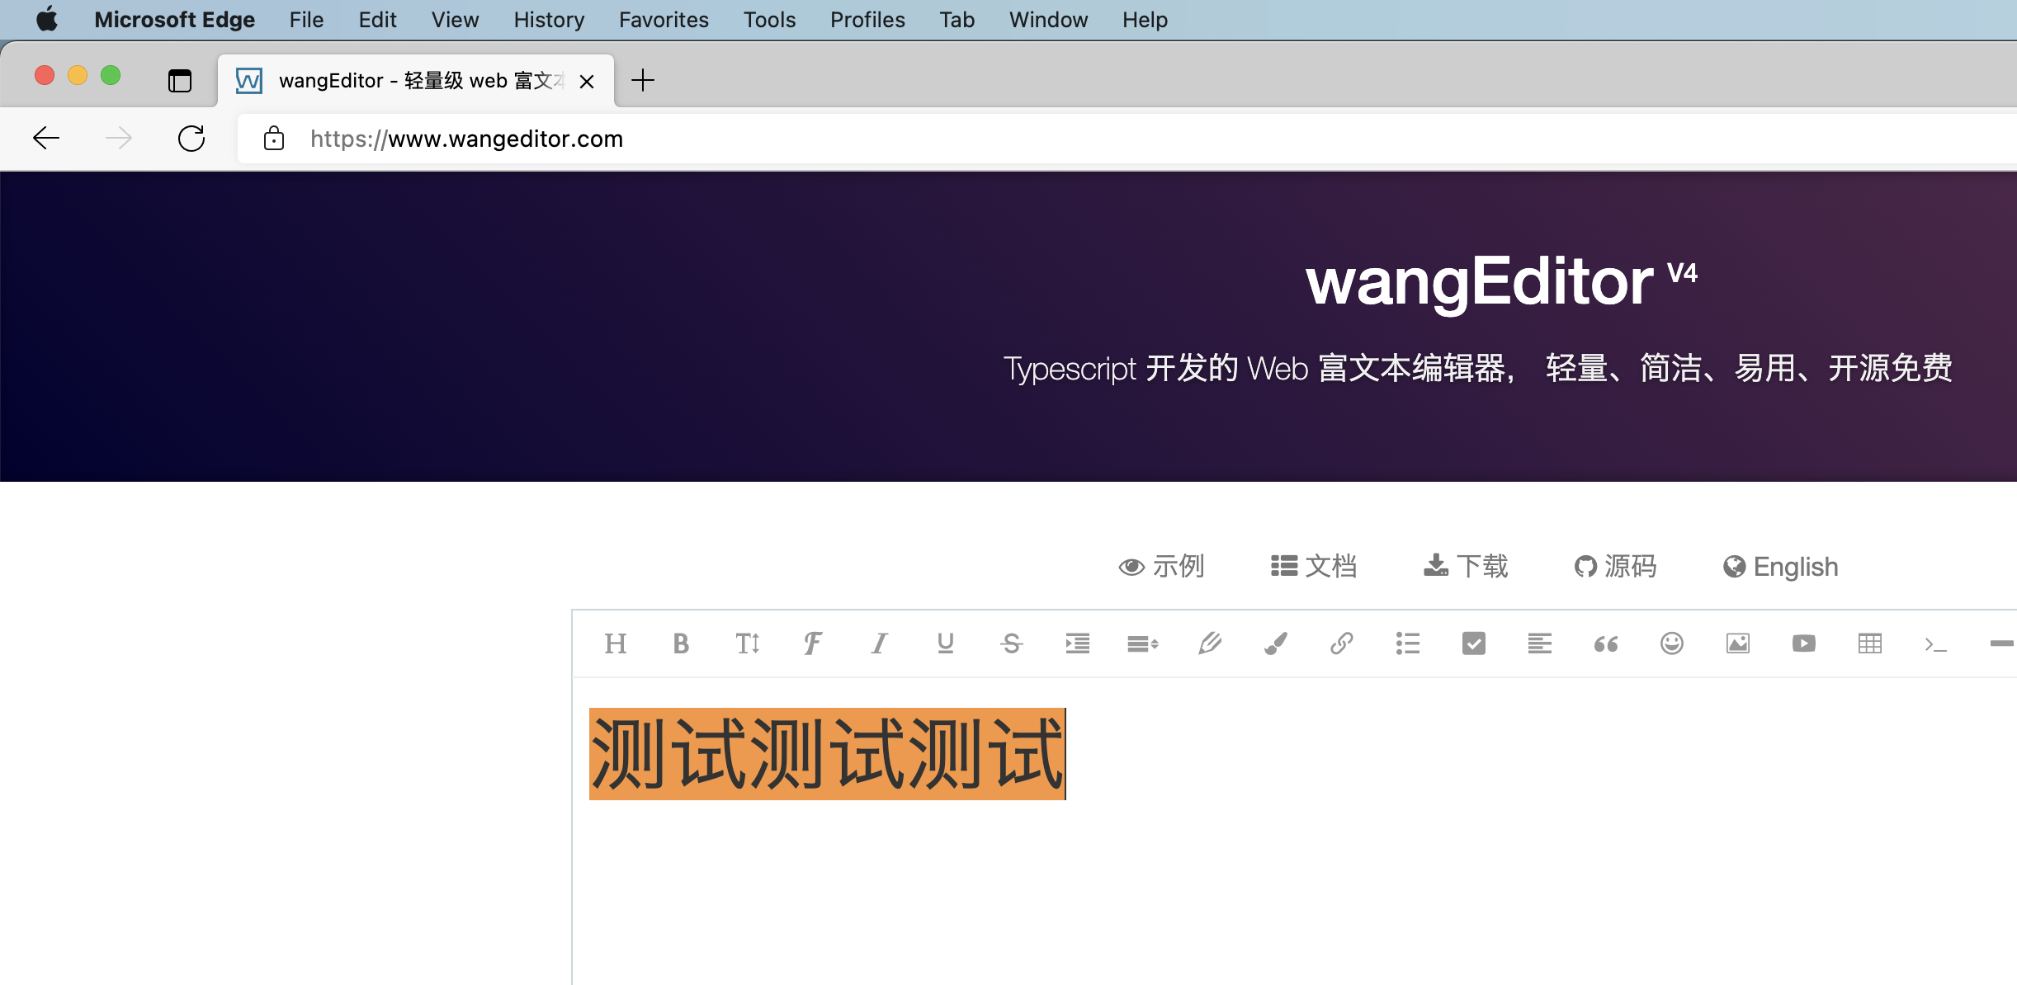Open the bullet list options
Image resolution: width=2017 pixels, height=985 pixels.
coord(1408,643)
